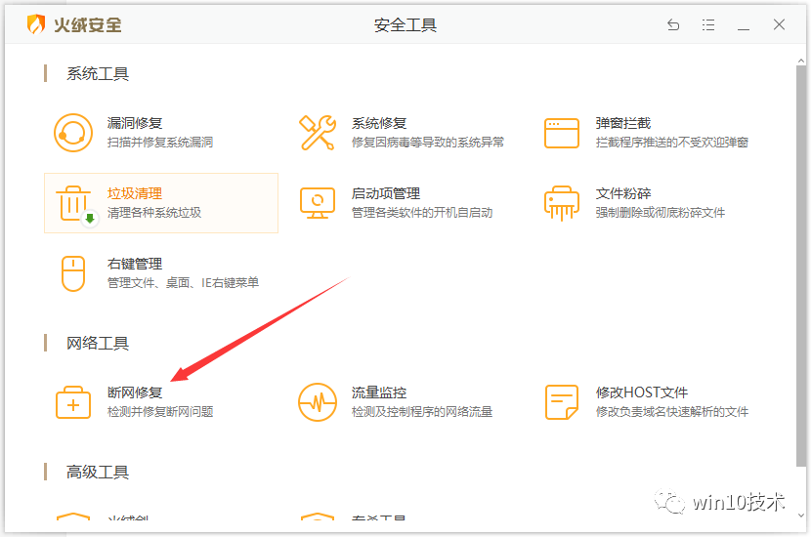This screenshot has width=811, height=537.
Task: Click the scrollbar up arrow
Action: point(800,61)
